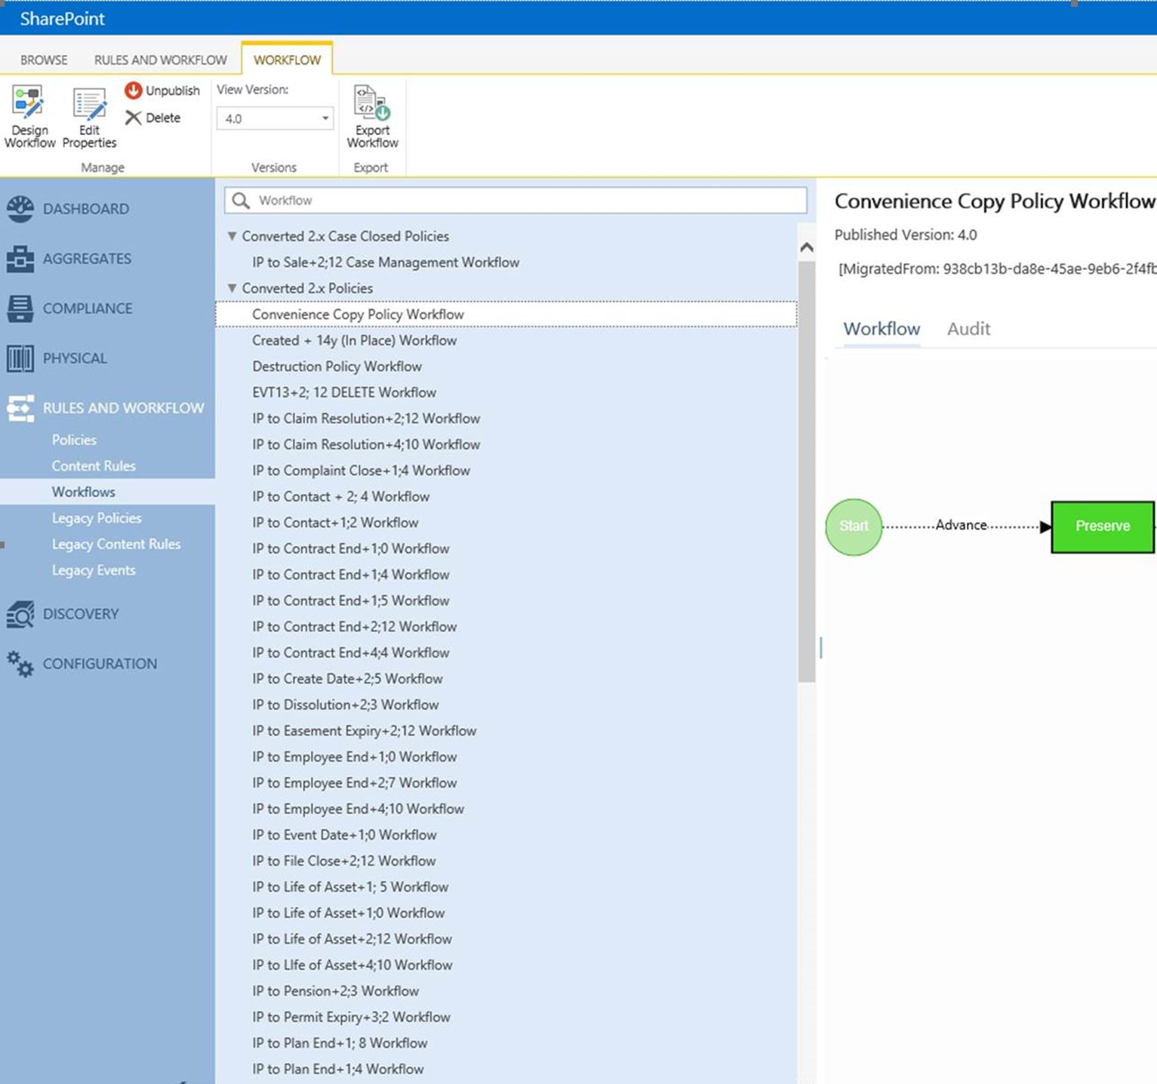Screen dimensions: 1157x1084
Task: Unpublish the current workflow
Action: pyautogui.click(x=162, y=91)
